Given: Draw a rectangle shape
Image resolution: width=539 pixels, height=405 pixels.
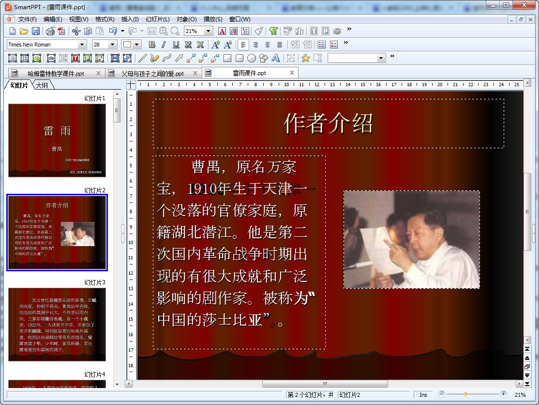Looking at the screenshot, I should pos(227,58).
